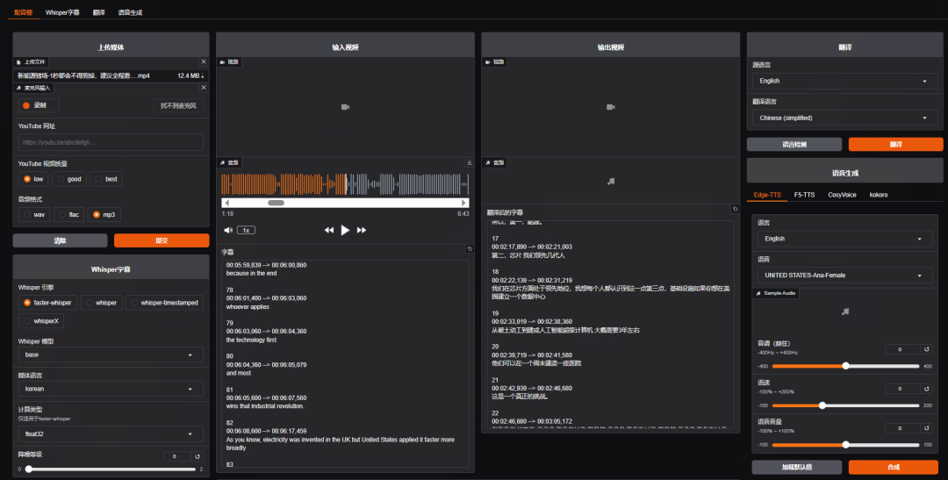Click the camera placeholder in 输入视频
Image resolution: width=948 pixels, height=480 pixels.
(345, 107)
